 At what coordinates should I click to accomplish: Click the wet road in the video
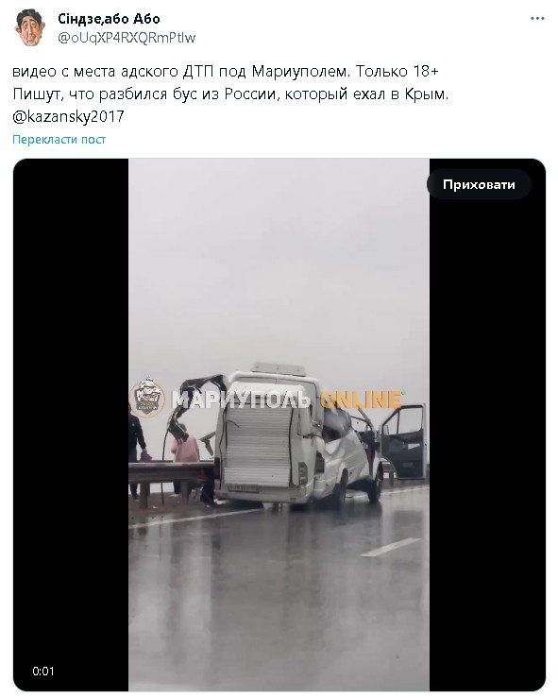[279, 597]
